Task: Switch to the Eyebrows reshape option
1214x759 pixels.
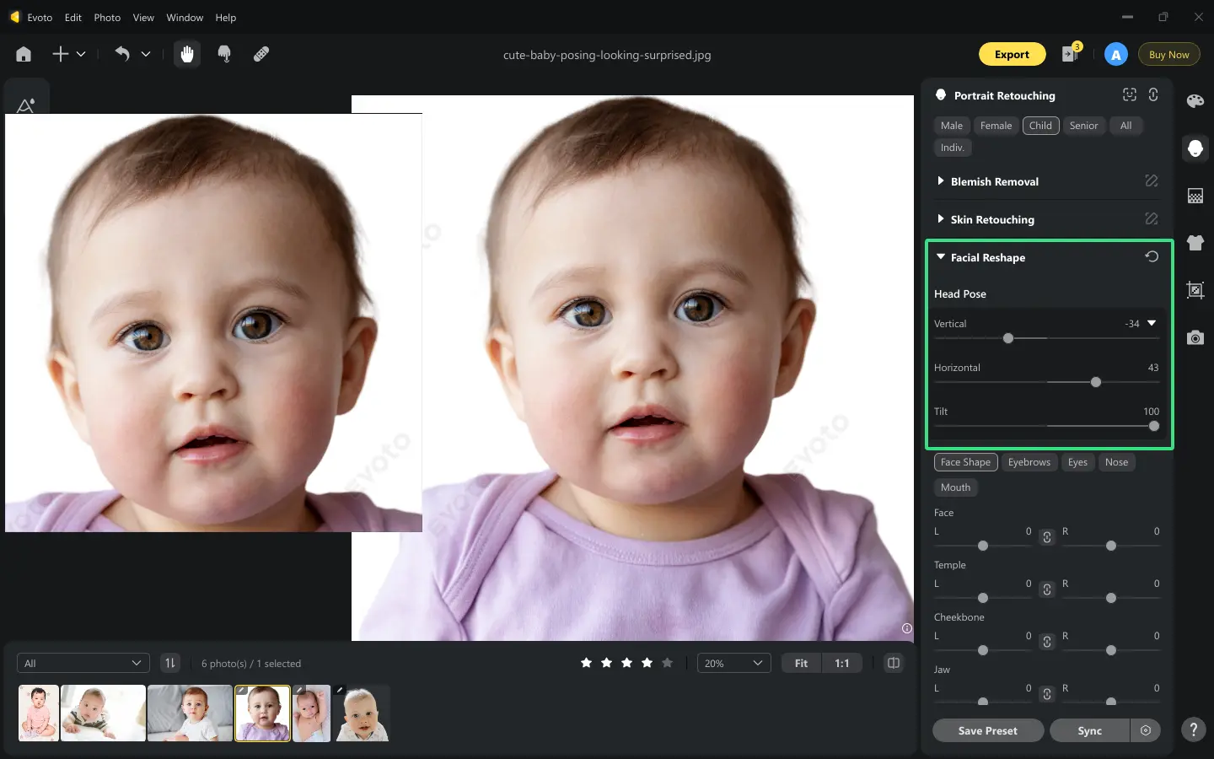Action: (x=1029, y=461)
